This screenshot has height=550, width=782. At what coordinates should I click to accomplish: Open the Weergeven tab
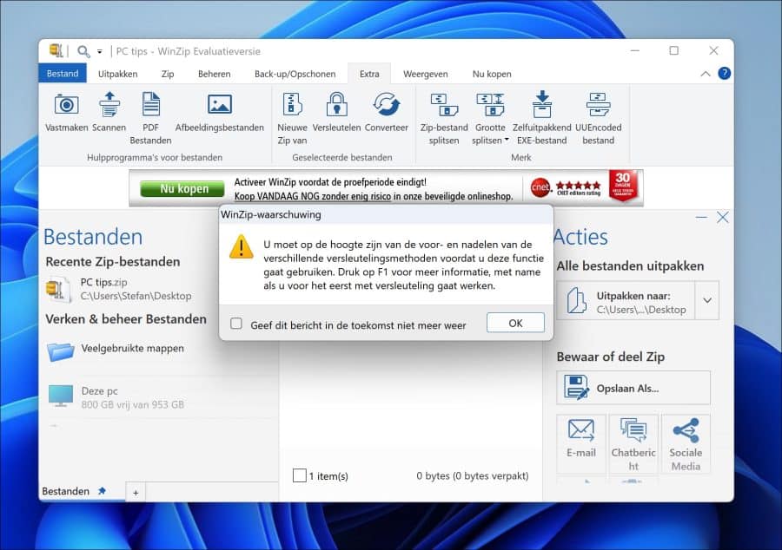[x=426, y=74]
